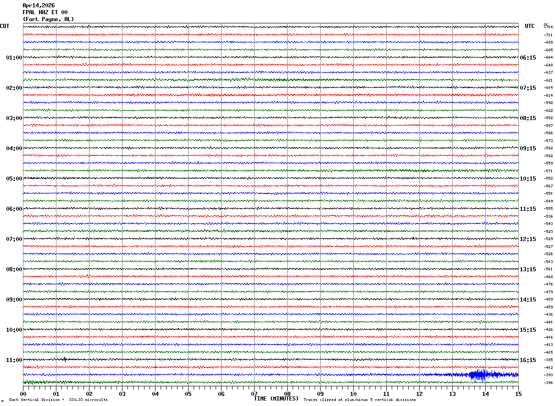Select the 02:00 CDT time label
The width and height of the screenshot is (555, 406).
(14, 88)
